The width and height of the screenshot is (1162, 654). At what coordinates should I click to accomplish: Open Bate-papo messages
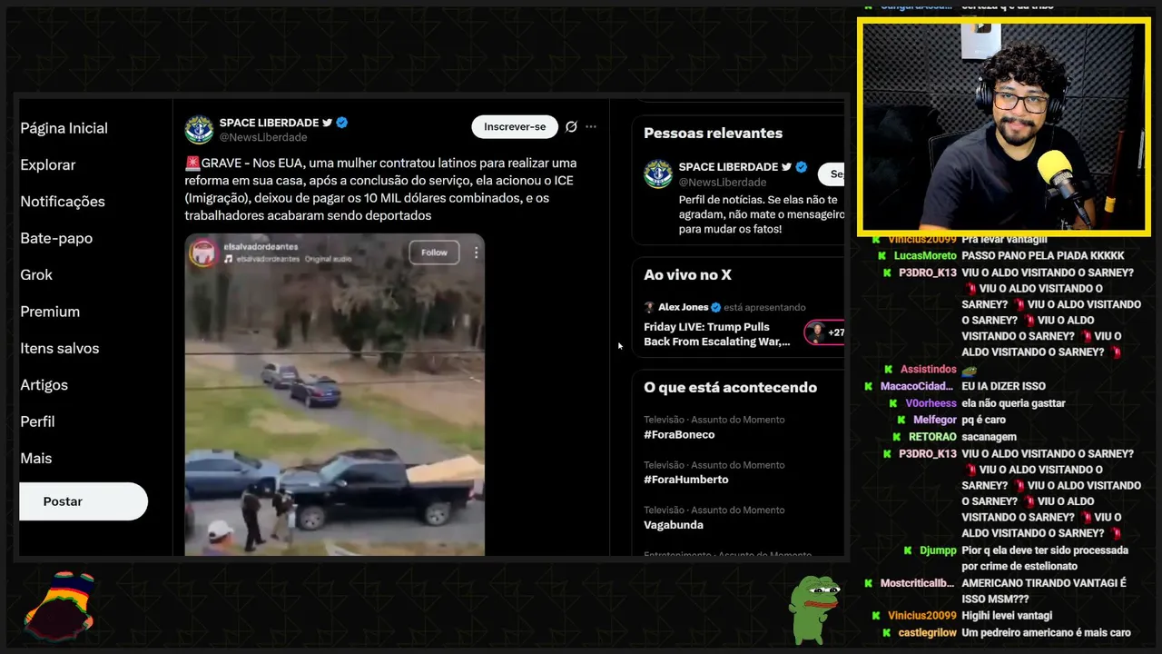(x=56, y=238)
